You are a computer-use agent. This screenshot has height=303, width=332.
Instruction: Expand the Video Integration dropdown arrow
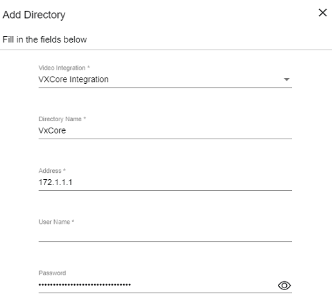(286, 79)
